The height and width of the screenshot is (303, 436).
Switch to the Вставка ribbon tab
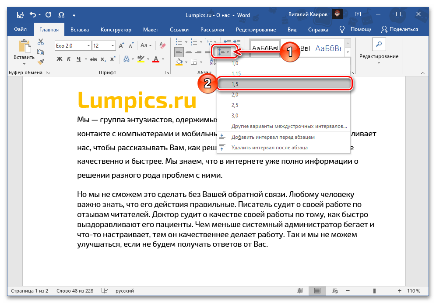(79, 30)
